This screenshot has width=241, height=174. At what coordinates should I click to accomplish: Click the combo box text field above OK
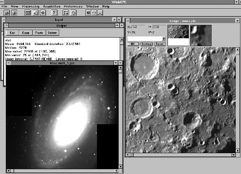(145, 39)
